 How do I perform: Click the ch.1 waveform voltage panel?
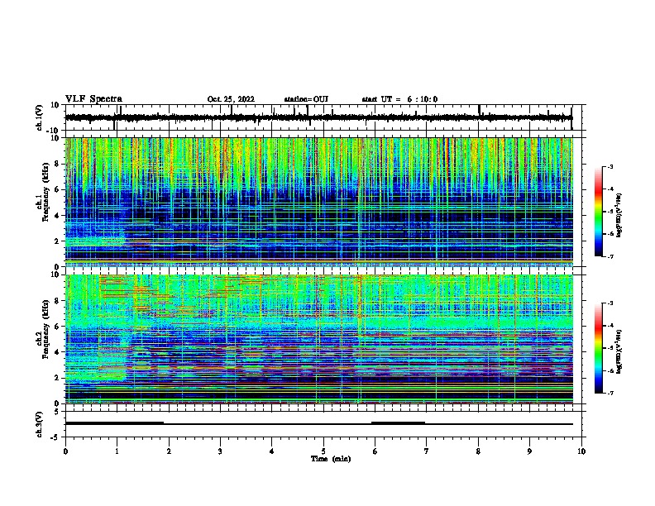[323, 117]
